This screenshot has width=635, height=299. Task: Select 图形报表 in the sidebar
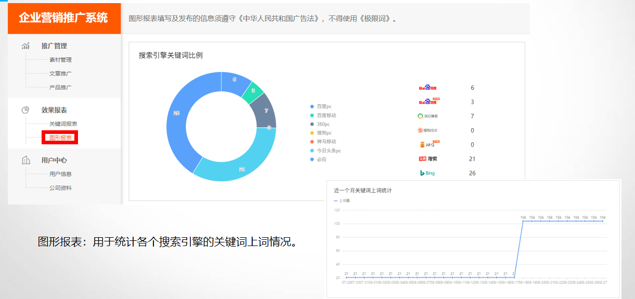coord(60,138)
